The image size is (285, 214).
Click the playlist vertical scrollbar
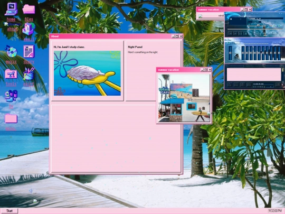pyautogui.click(x=283, y=75)
